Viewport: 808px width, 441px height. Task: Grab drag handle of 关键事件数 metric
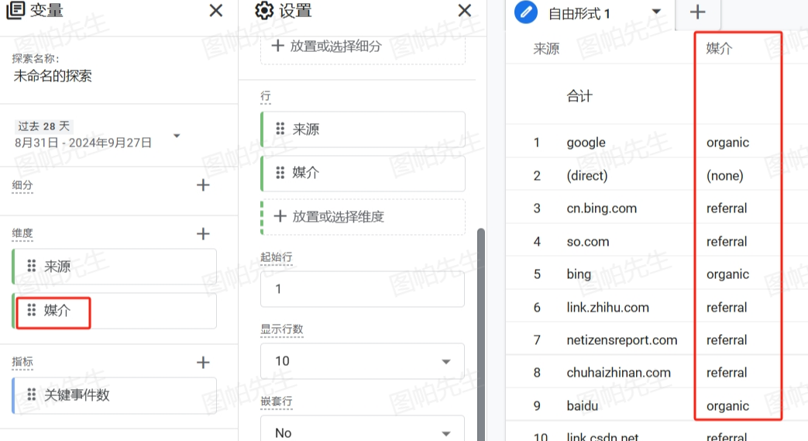[32, 394]
